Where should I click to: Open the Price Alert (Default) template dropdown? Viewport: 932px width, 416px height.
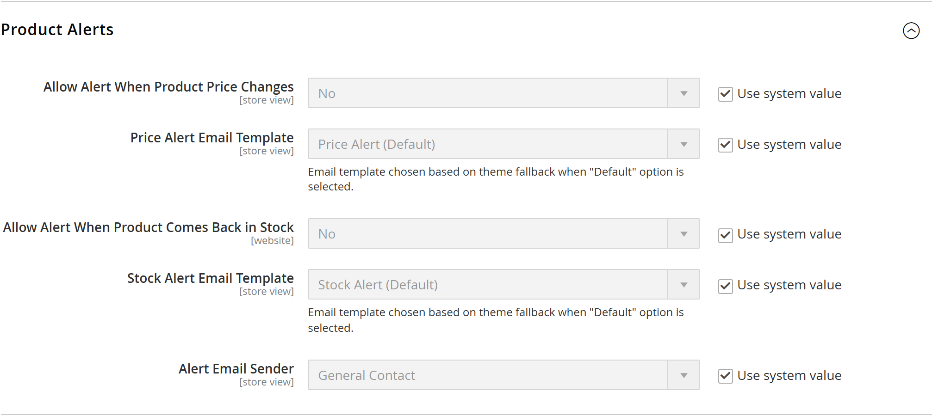[503, 144]
